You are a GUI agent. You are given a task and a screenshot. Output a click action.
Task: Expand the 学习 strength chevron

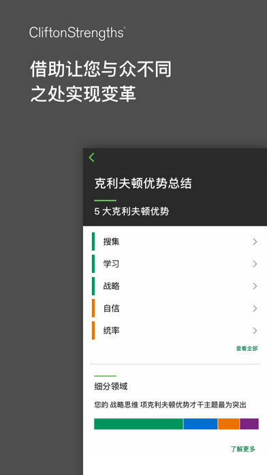pyautogui.click(x=255, y=264)
